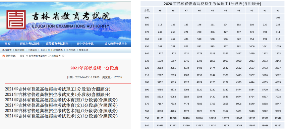Click the +0 column header

click(278, 10)
